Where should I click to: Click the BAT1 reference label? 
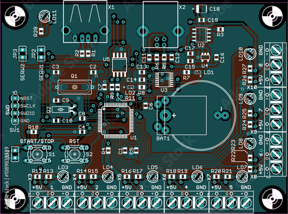(163, 139)
